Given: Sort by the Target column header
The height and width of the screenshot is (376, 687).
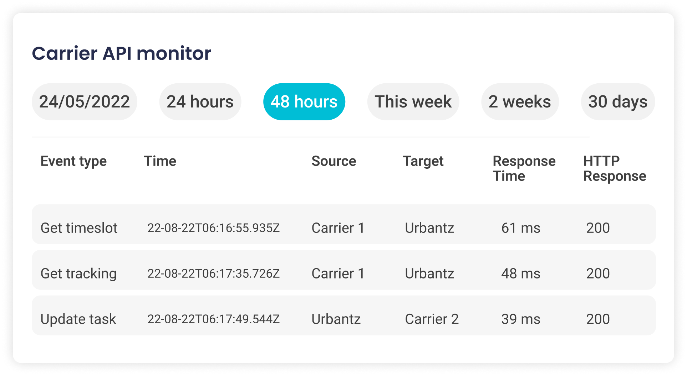Looking at the screenshot, I should point(423,161).
